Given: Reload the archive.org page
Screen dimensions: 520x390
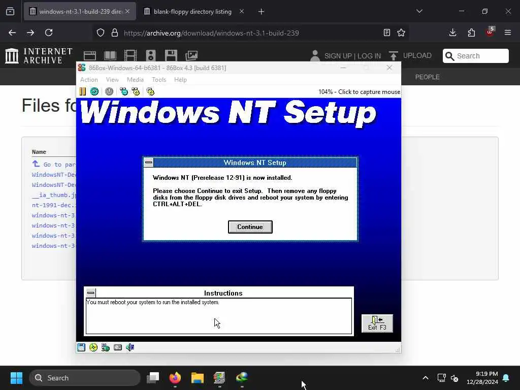Looking at the screenshot, I should coord(49,32).
